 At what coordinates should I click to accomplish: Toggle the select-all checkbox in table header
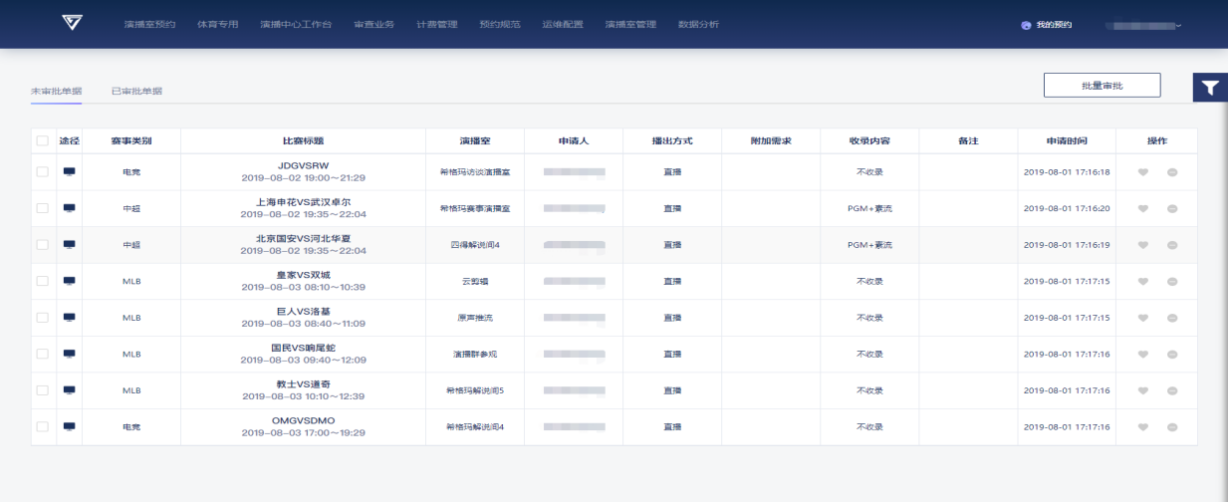pos(42,140)
